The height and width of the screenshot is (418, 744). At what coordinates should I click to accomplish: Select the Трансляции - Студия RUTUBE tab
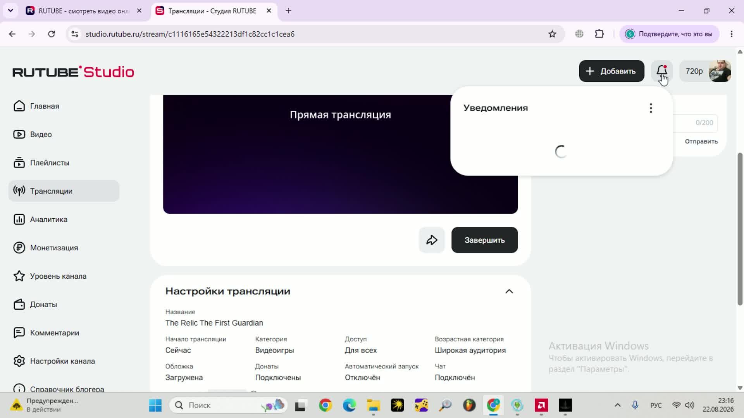coord(212,11)
